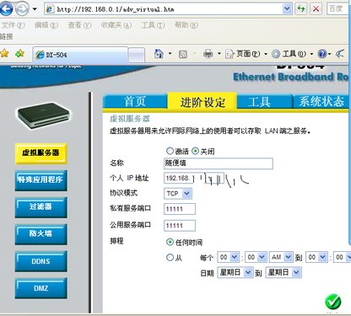The image size is (351, 316).
Task: Open the end hour 00 dropdown after 到
Action: 316,257
